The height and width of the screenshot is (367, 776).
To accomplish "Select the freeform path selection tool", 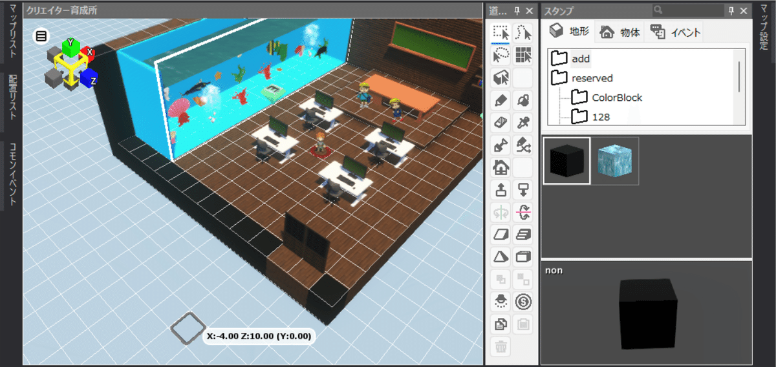I will tap(524, 32).
